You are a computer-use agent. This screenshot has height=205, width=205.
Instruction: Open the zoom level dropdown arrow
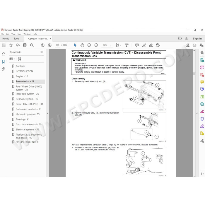111,45
